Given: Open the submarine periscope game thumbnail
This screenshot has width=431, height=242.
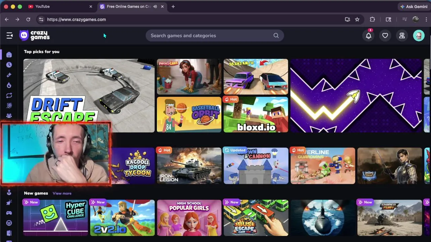Looking at the screenshot, I should pos(323,218).
